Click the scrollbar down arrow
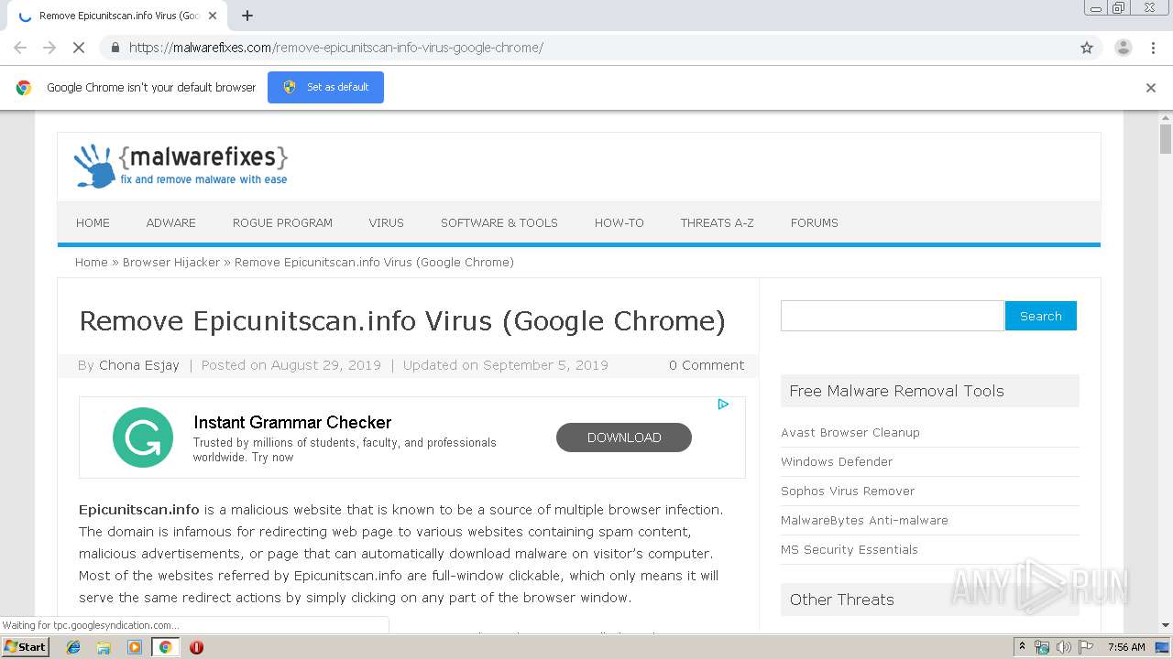This screenshot has width=1173, height=659. click(1166, 625)
